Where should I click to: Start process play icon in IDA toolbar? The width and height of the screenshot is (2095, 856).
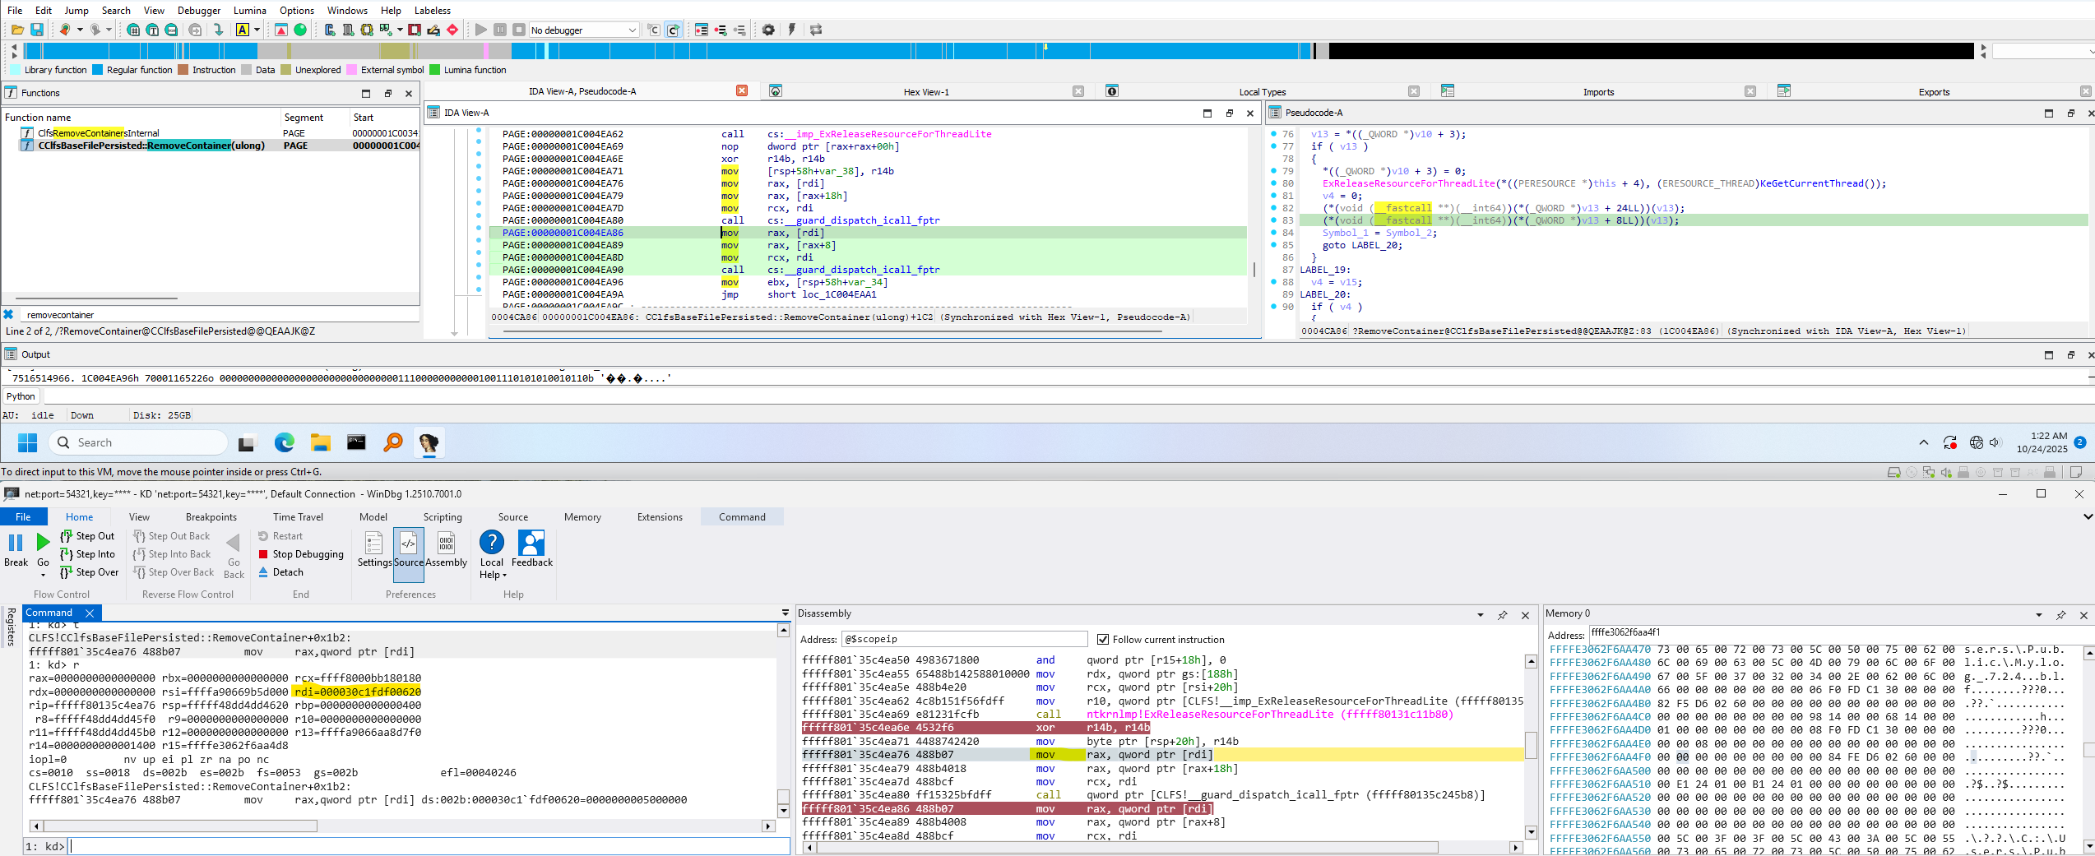click(x=481, y=30)
